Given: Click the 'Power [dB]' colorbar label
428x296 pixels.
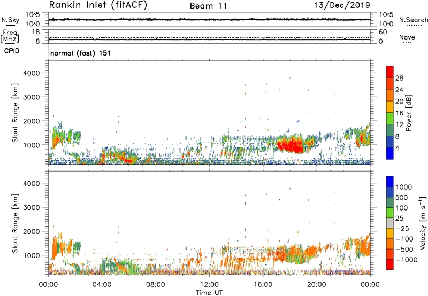Looking at the screenshot, I should [x=409, y=113].
